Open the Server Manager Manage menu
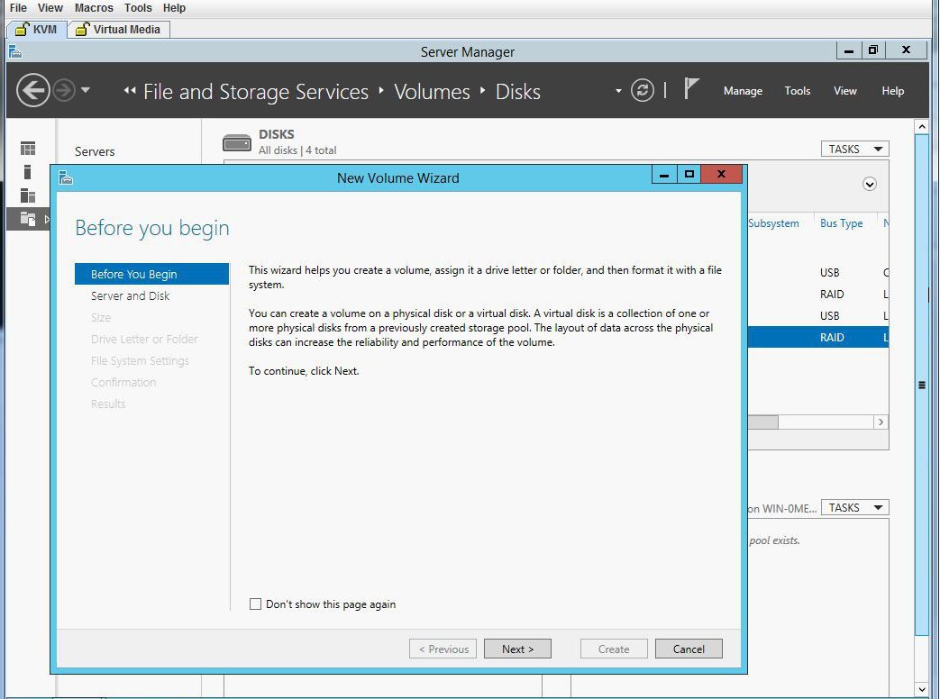940x699 pixels. pos(743,90)
